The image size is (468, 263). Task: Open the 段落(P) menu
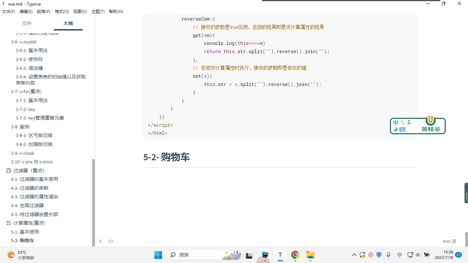tap(44, 12)
